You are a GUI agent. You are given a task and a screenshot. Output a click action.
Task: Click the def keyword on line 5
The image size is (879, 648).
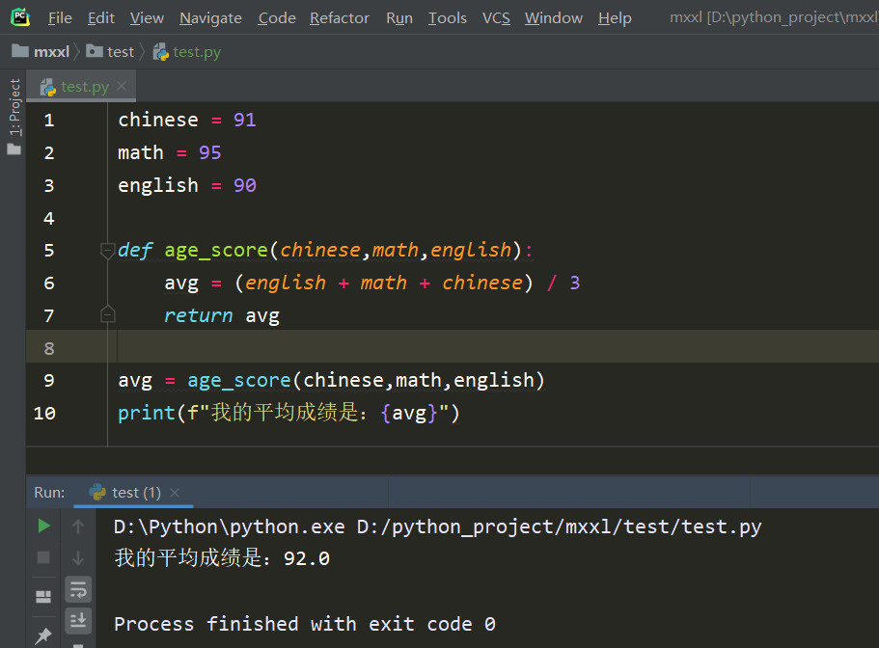135,250
